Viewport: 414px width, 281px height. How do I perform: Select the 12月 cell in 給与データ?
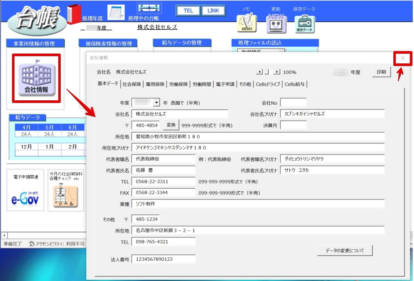(27, 147)
